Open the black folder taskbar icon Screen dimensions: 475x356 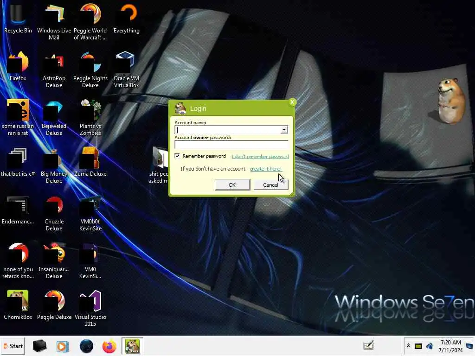[x=39, y=346]
